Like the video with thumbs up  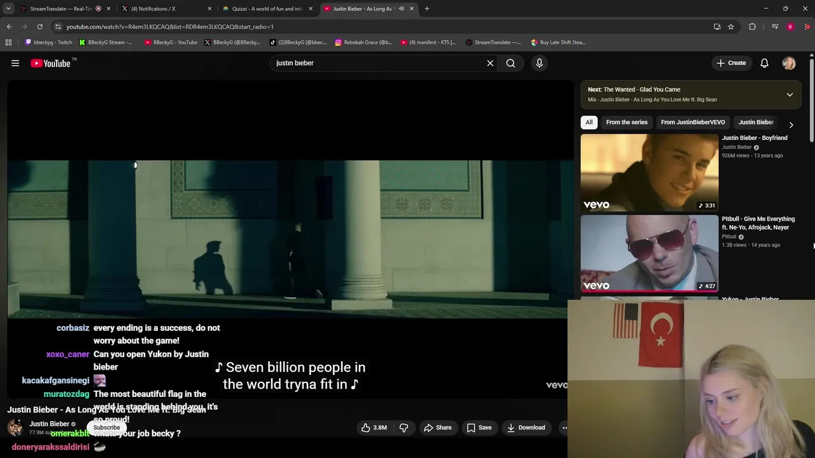coord(374,427)
